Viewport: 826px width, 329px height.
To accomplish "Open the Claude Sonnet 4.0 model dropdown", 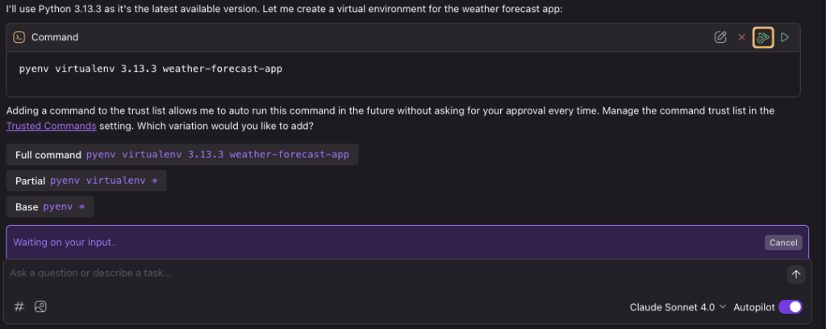I will 678,307.
